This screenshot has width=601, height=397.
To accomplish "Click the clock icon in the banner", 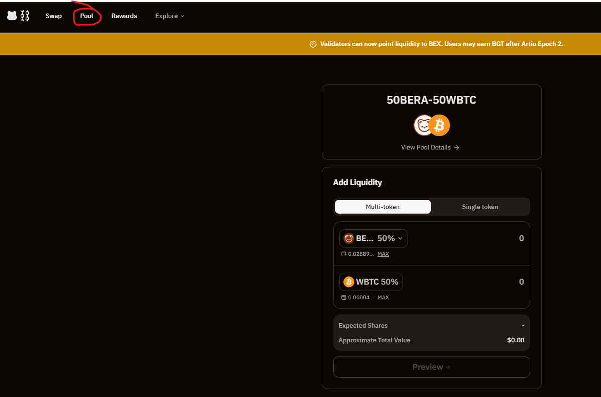I will tap(313, 44).
